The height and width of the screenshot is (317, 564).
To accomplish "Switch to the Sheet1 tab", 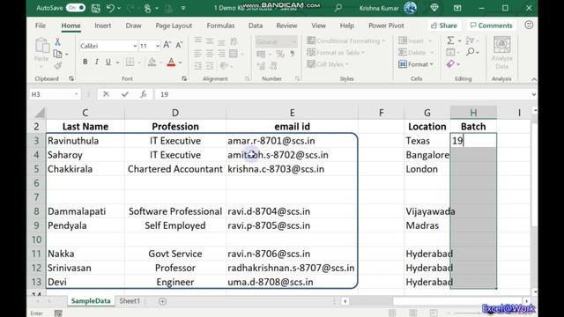I will (130, 301).
